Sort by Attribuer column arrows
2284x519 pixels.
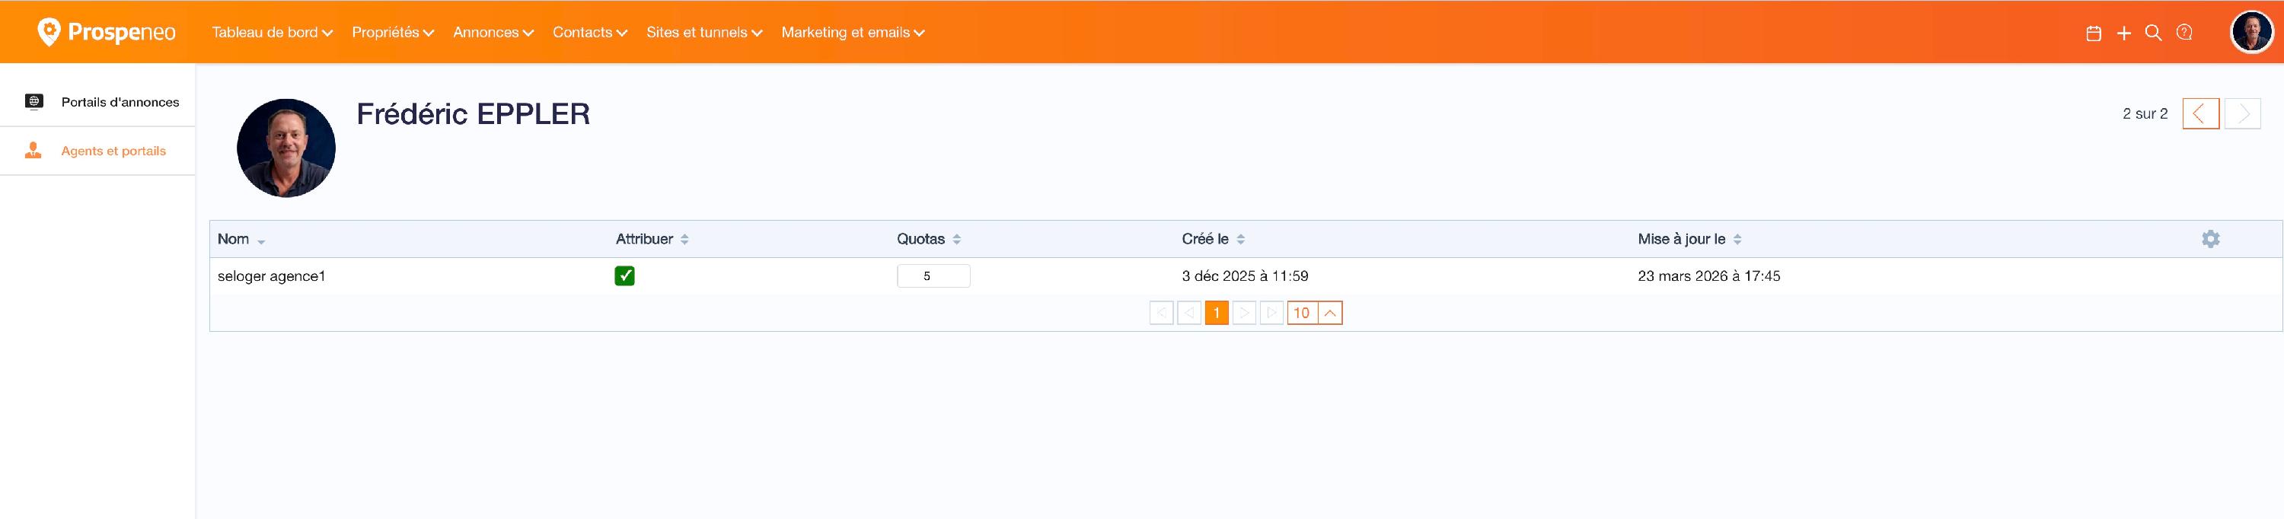pos(684,239)
